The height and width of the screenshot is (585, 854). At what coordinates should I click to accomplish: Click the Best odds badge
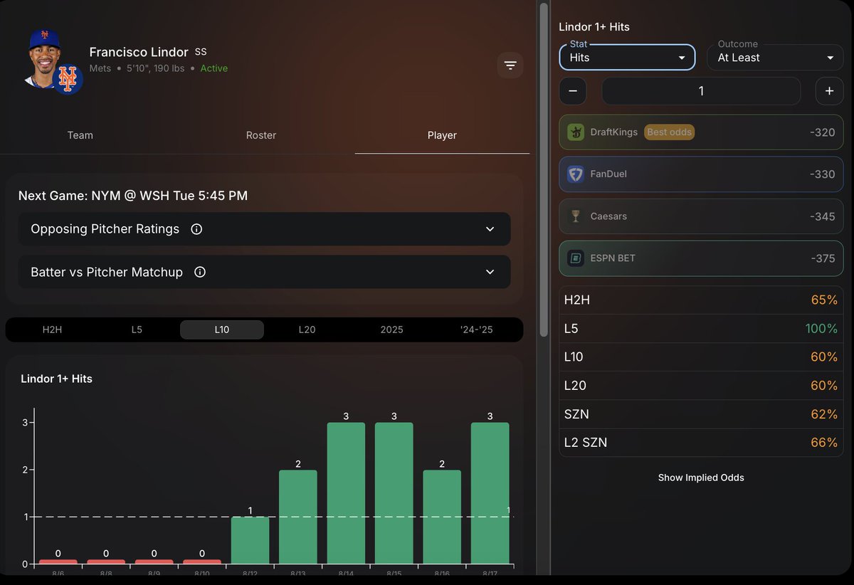point(669,132)
